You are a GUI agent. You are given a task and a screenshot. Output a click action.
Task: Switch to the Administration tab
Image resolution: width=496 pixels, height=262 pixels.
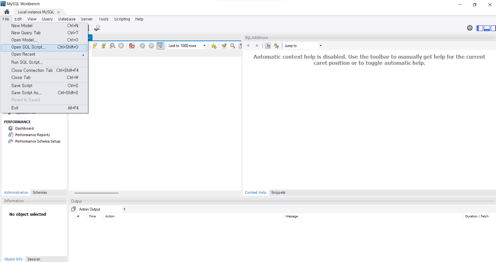tap(16, 192)
